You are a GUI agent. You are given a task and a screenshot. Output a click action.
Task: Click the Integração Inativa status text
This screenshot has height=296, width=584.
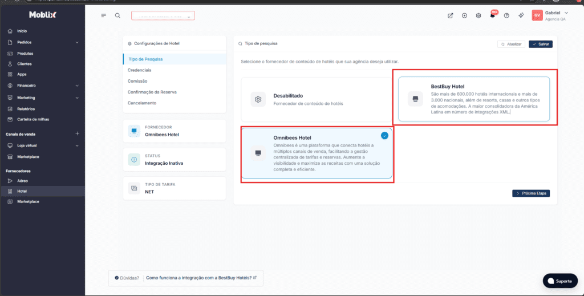coord(164,164)
